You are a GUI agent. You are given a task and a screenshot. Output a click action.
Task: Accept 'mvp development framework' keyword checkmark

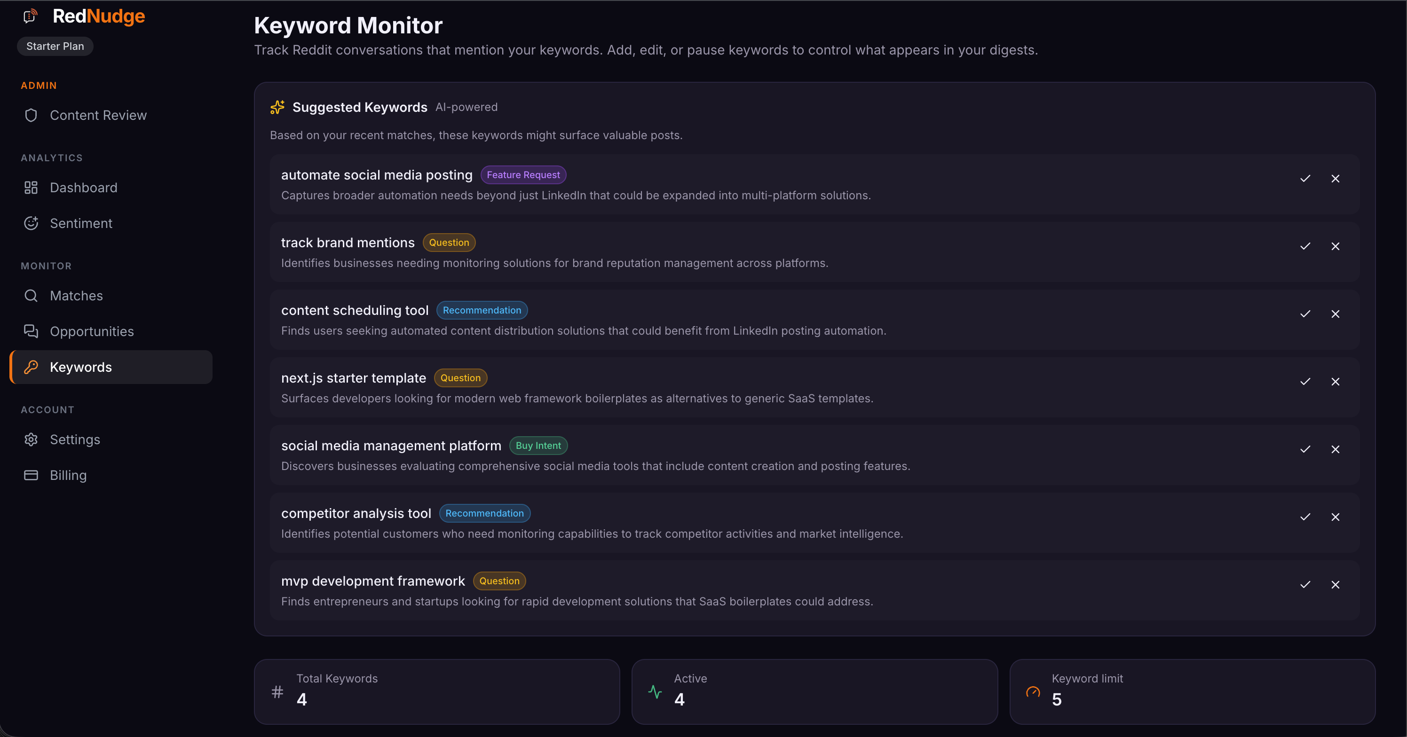tap(1305, 585)
